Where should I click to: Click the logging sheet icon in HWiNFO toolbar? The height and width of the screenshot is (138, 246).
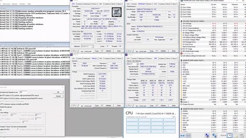[236, 136]
